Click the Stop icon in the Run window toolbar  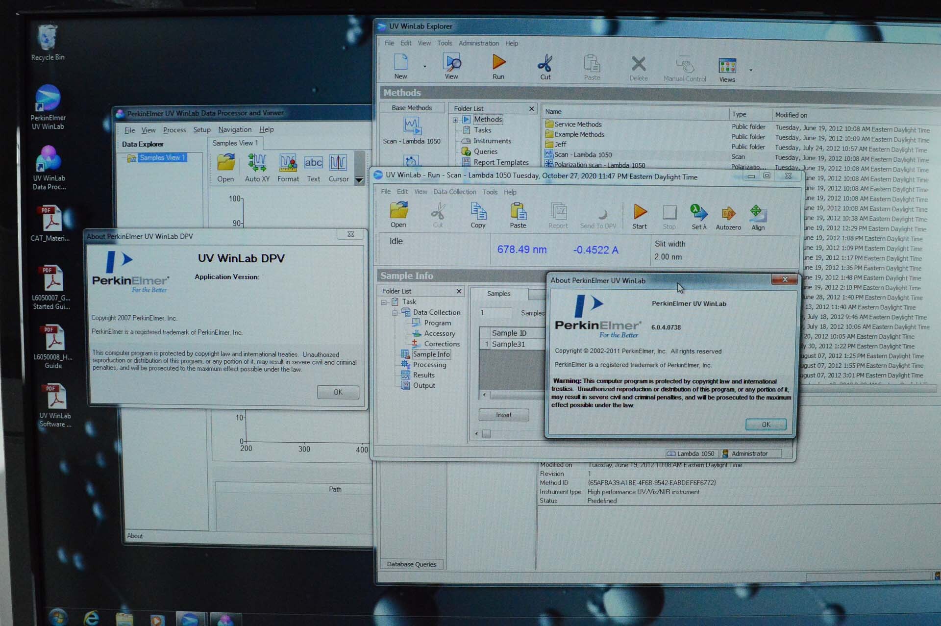669,212
